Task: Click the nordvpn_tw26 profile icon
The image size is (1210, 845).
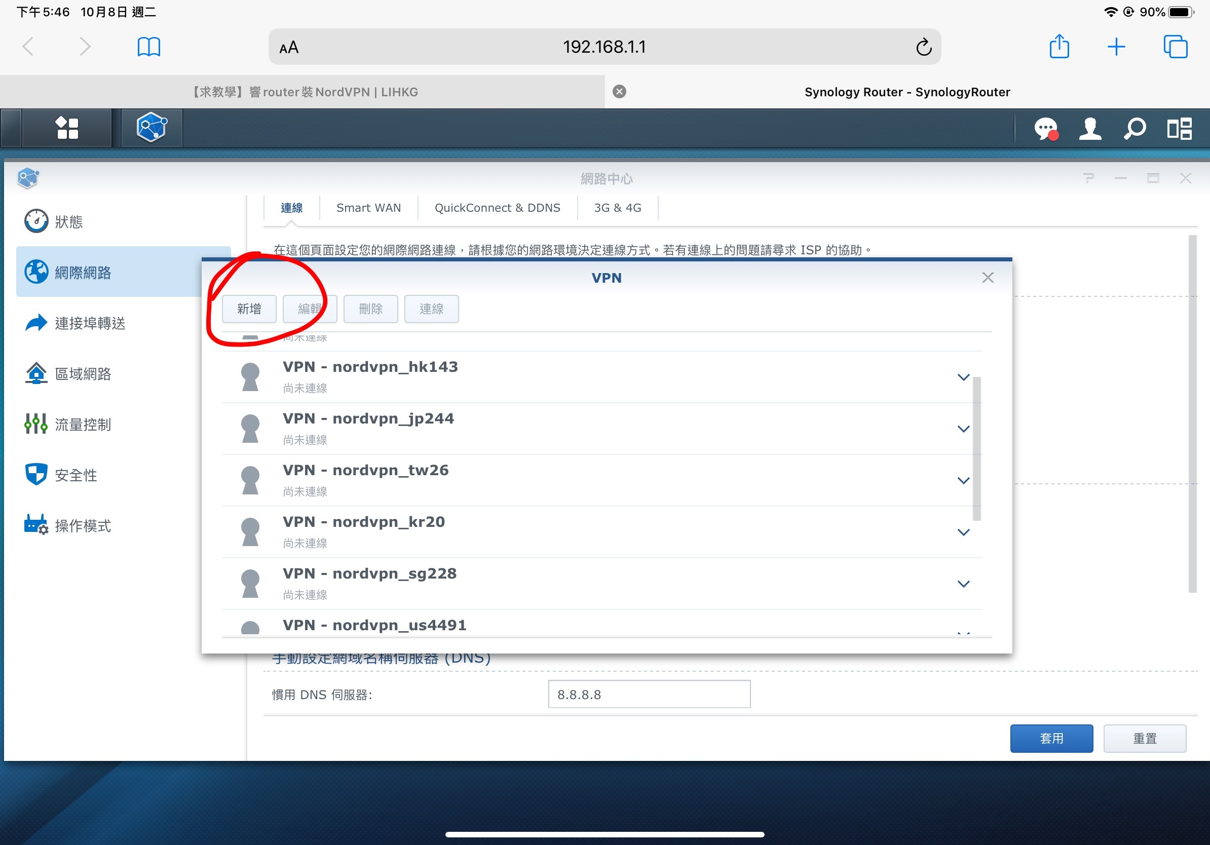Action: [250, 480]
